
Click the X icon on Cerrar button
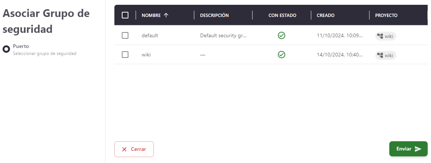pos(124,149)
